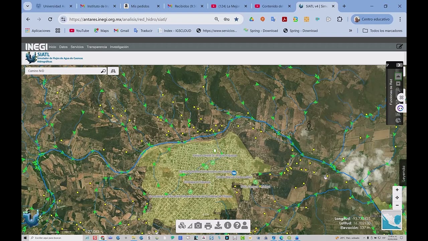This screenshot has height=241, width=428.
Task: Click the Mexico overview map thumbnail
Action: [x=392, y=220]
